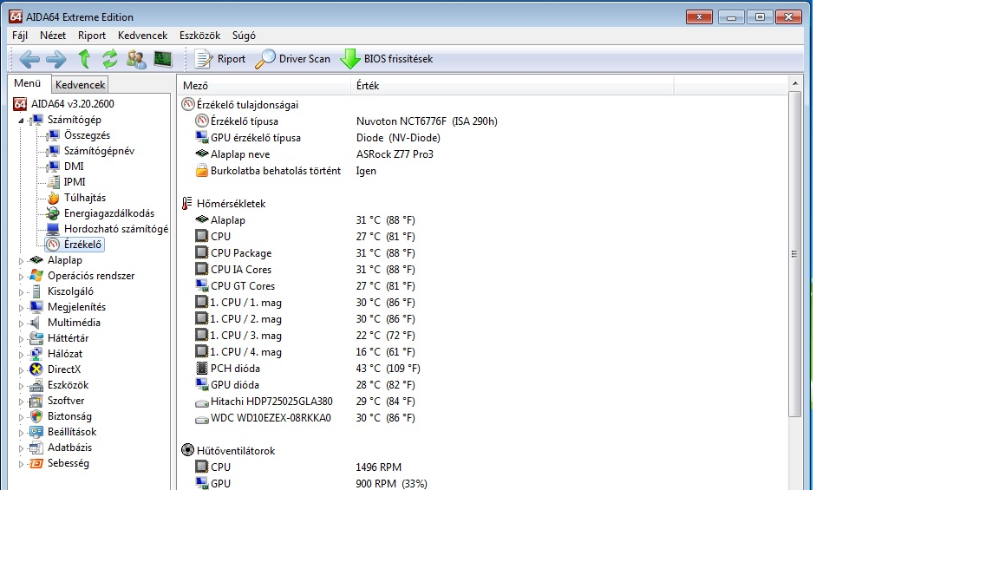999x562 pixels.
Task: Open the Riport report button
Action: click(220, 59)
